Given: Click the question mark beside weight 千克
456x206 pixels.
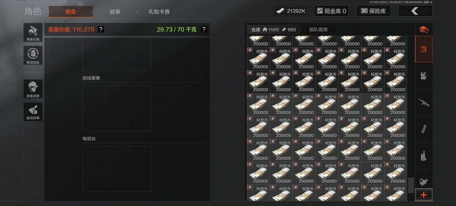Looking at the screenshot, I should point(204,30).
